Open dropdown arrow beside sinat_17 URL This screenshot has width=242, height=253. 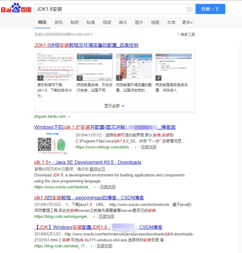(91, 246)
